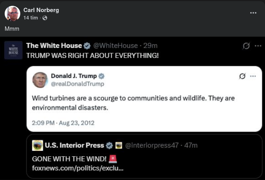Screen dimensions: 265x180
Task: Click Donald J. Trump's avatar photo
Action: pyautogui.click(x=40, y=80)
